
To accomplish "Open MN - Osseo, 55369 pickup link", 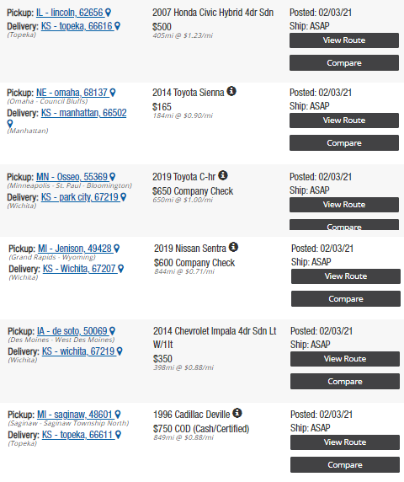I will tap(72, 177).
